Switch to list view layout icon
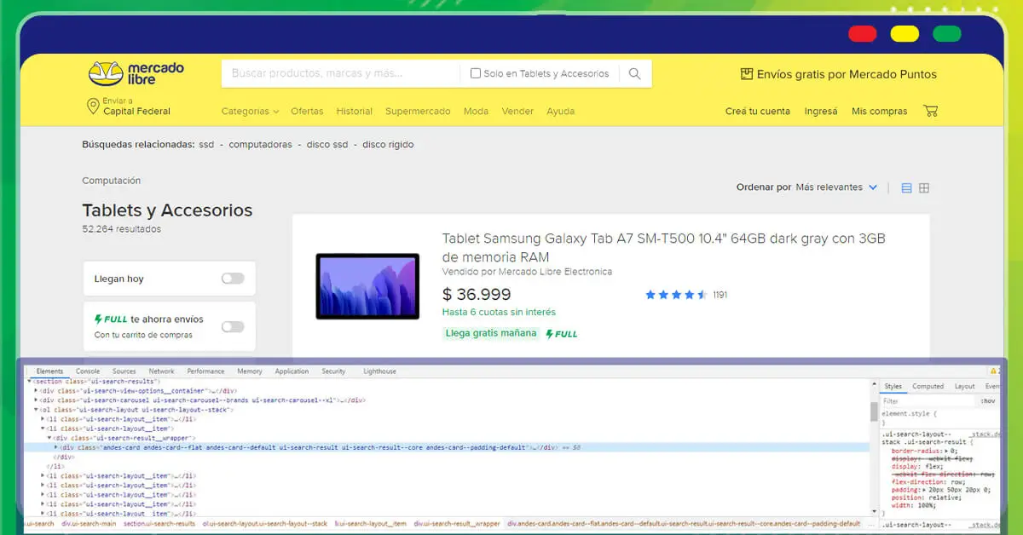Screen dimensions: 1023x535 (x=906, y=187)
